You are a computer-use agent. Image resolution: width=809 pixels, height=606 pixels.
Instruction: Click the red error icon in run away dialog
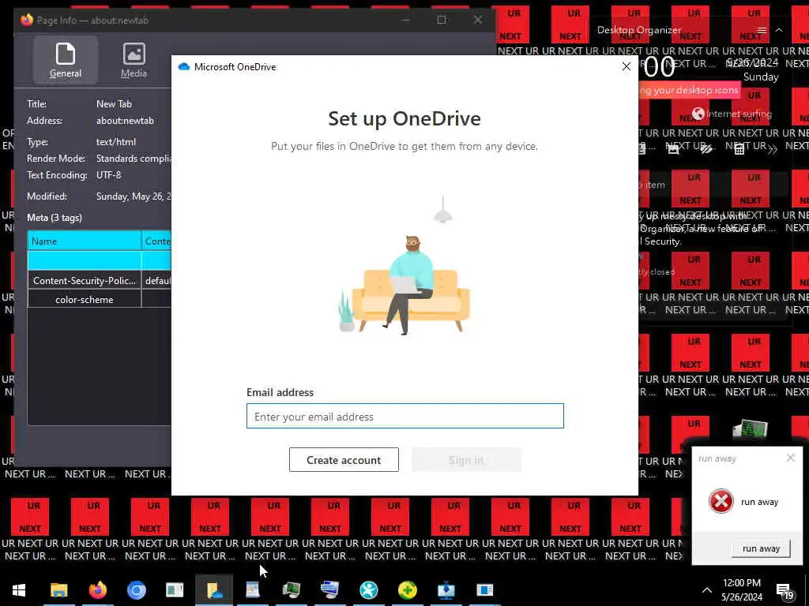(x=721, y=501)
